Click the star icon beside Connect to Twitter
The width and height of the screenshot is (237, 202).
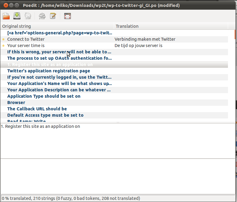pyautogui.click(x=4, y=39)
